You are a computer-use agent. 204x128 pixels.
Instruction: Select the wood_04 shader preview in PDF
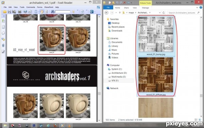click(52, 106)
